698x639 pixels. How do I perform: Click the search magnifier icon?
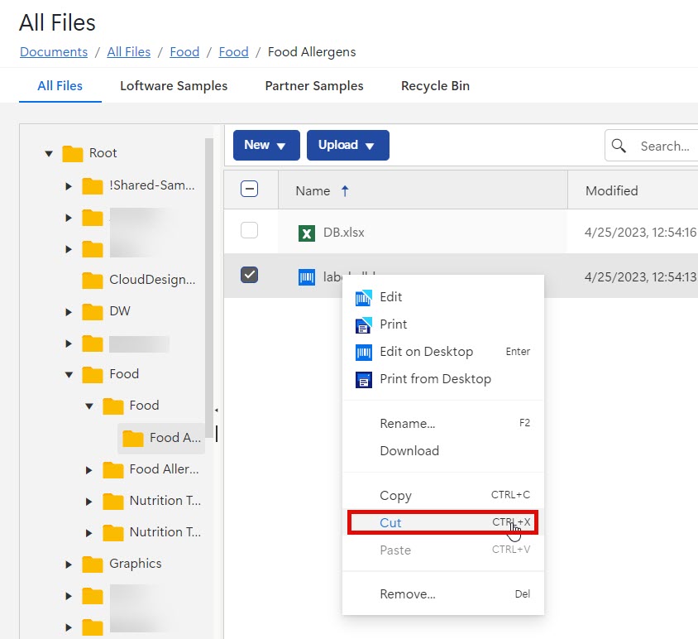[619, 146]
